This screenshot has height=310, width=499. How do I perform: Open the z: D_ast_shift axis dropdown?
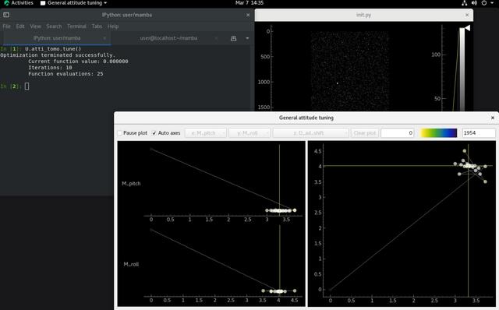pos(310,133)
